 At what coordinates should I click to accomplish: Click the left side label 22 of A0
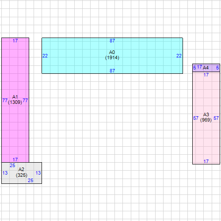pyautogui.click(x=45, y=56)
